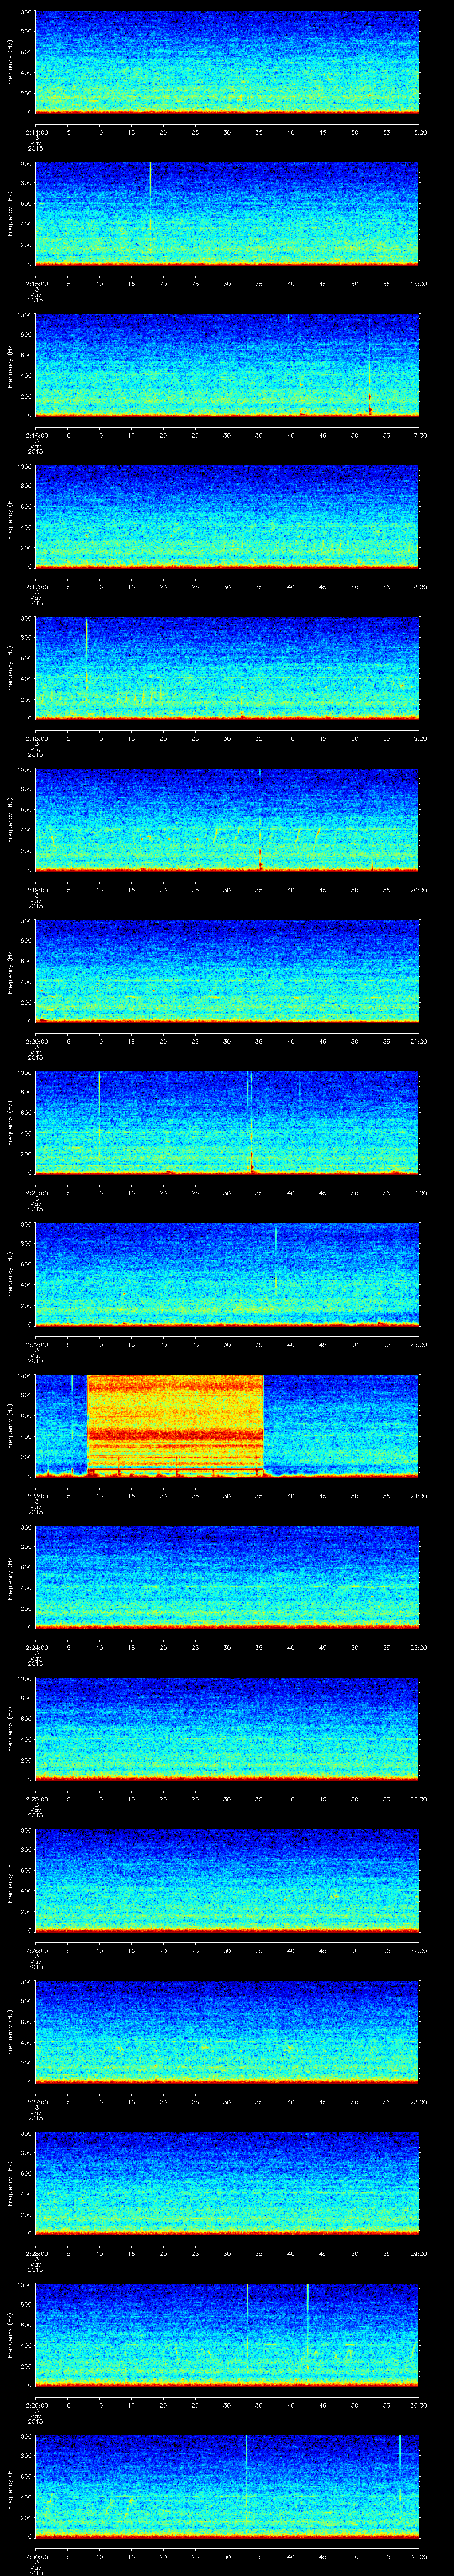Open the spectrogram panel beginning at 2:17:00
This screenshot has height=2576, width=454.
[x=227, y=517]
